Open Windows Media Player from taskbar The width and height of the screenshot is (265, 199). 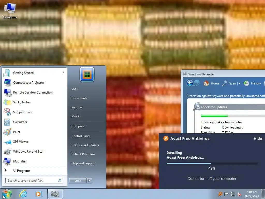click(x=39, y=194)
